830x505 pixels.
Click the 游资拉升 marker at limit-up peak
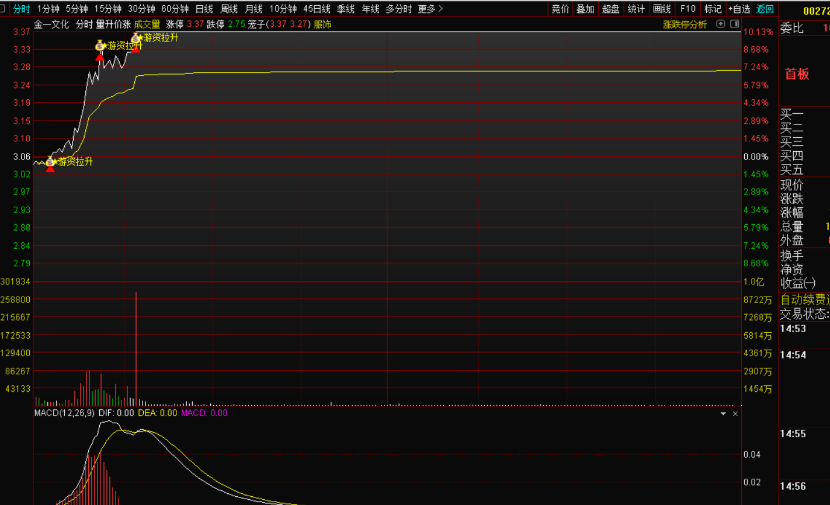[x=136, y=38]
